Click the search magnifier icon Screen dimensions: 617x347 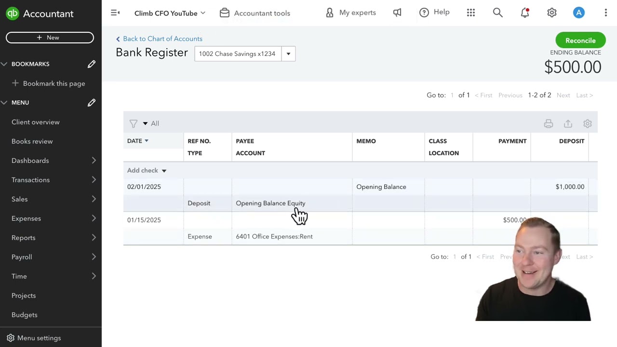click(498, 13)
